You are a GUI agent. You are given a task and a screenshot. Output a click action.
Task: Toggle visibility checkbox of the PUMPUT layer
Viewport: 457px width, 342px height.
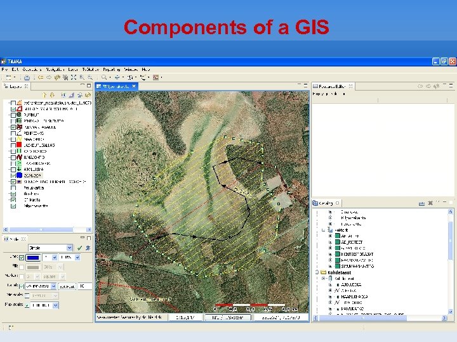pyautogui.click(x=13, y=115)
